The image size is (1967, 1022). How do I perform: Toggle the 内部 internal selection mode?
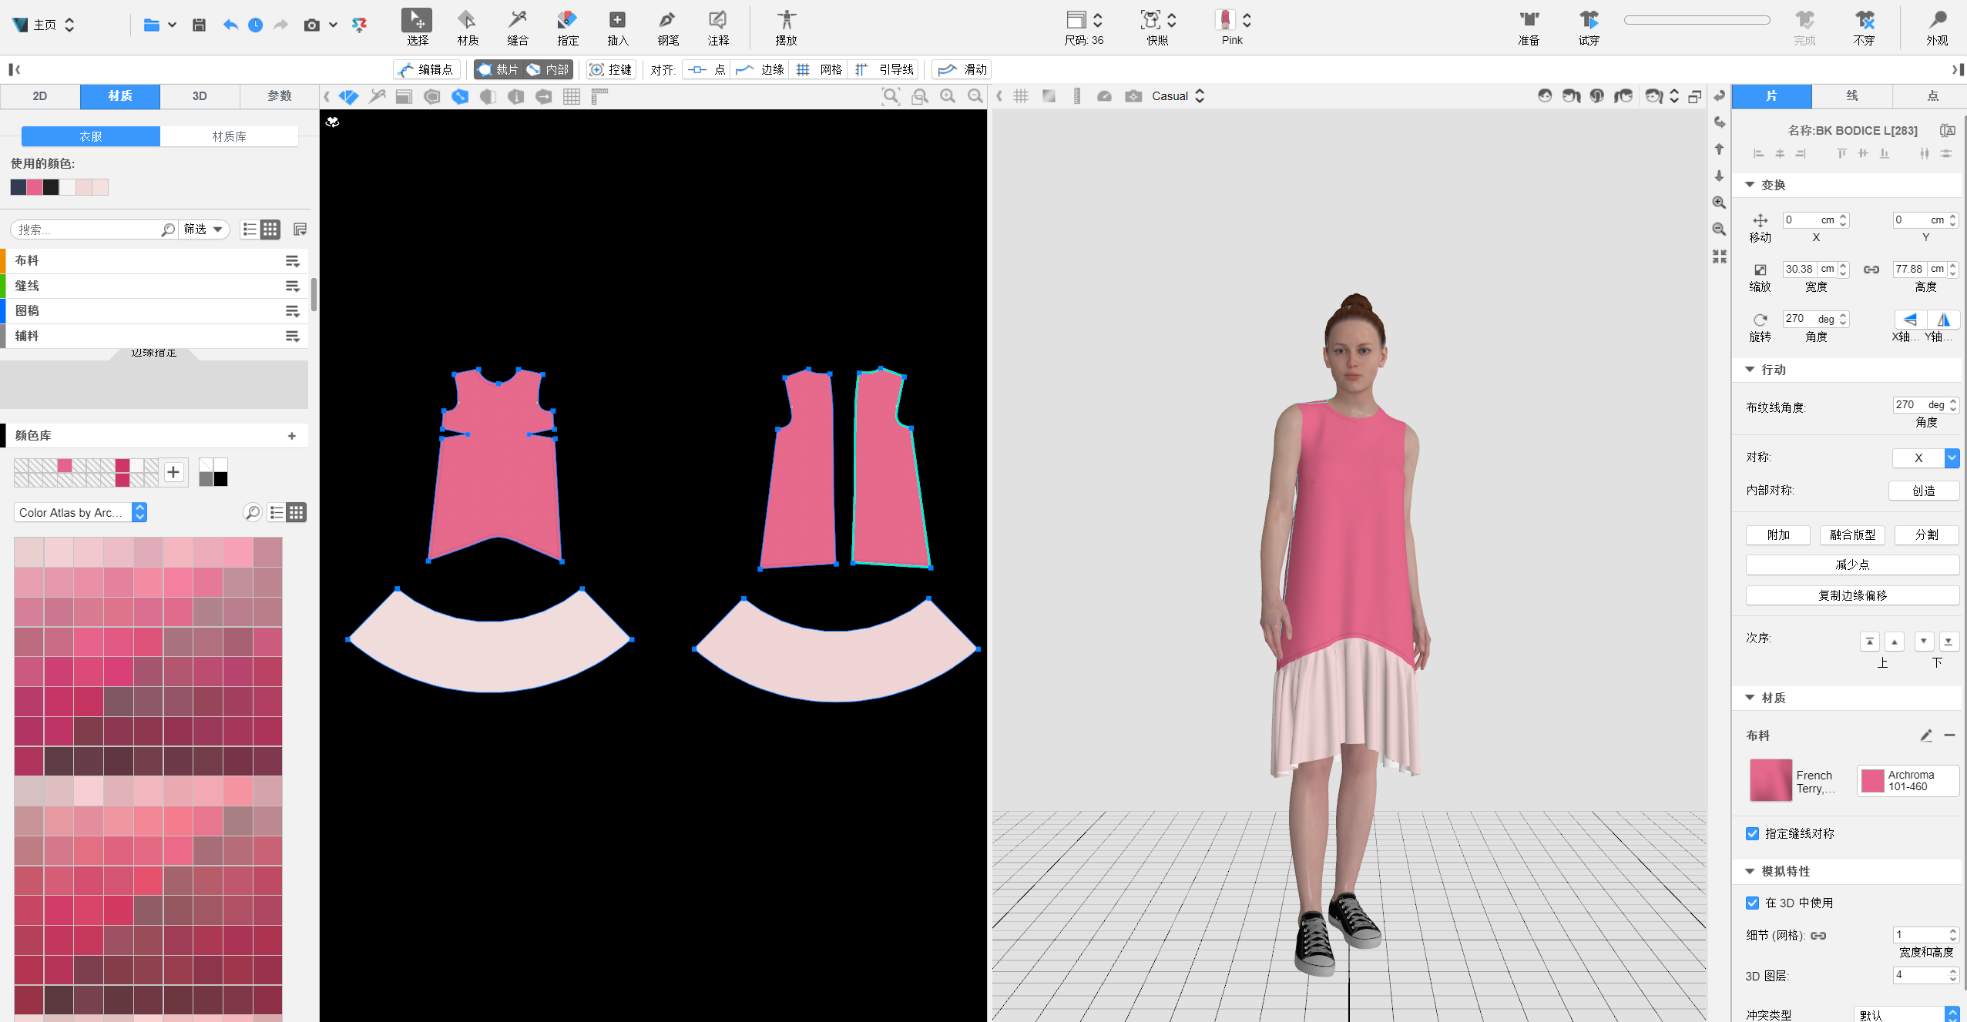pos(548,69)
